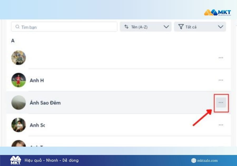Viewport: 237px width, 166px height.
Task: Click the MKT logo in the bottom footer
Action: [x=15, y=160]
